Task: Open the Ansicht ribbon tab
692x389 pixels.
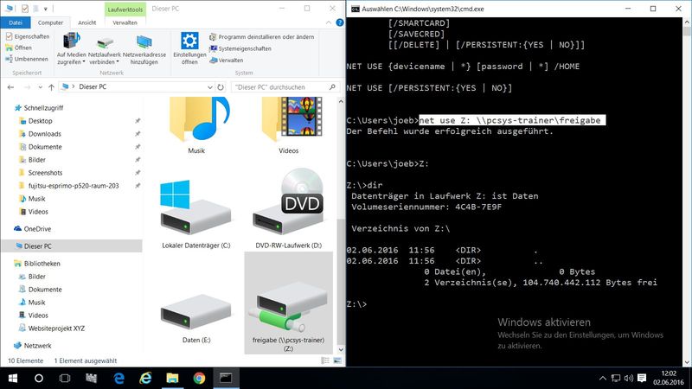Action: tap(87, 22)
